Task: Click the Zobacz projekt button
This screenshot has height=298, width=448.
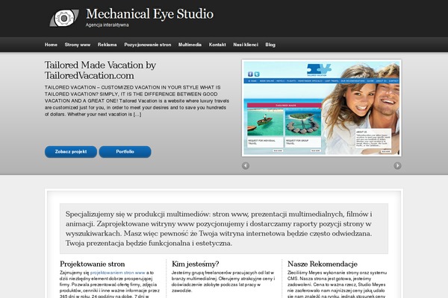Action: (x=71, y=152)
